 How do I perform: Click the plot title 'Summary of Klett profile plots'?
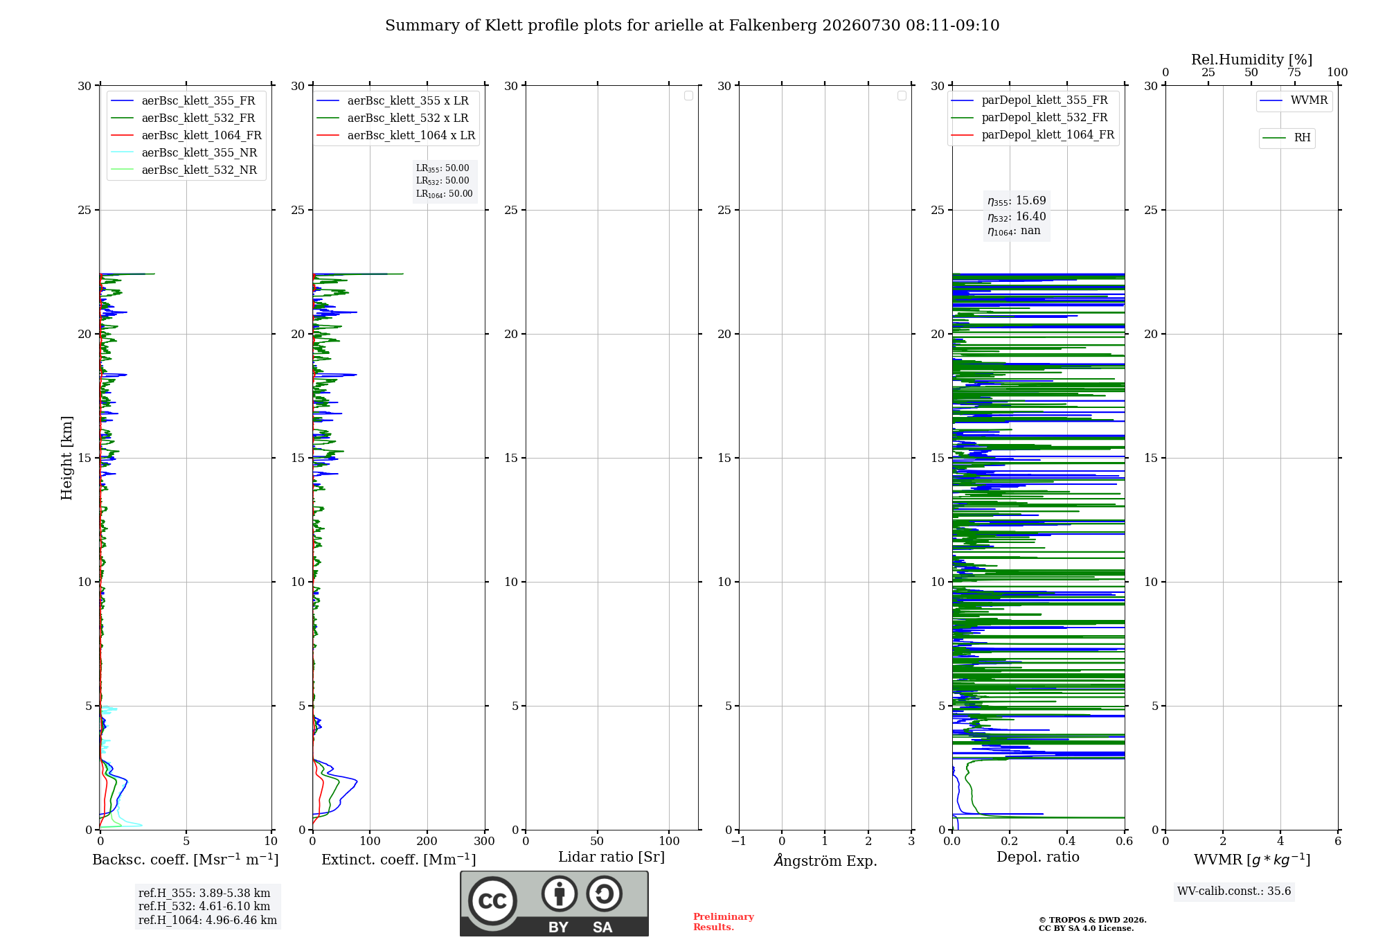[692, 26]
